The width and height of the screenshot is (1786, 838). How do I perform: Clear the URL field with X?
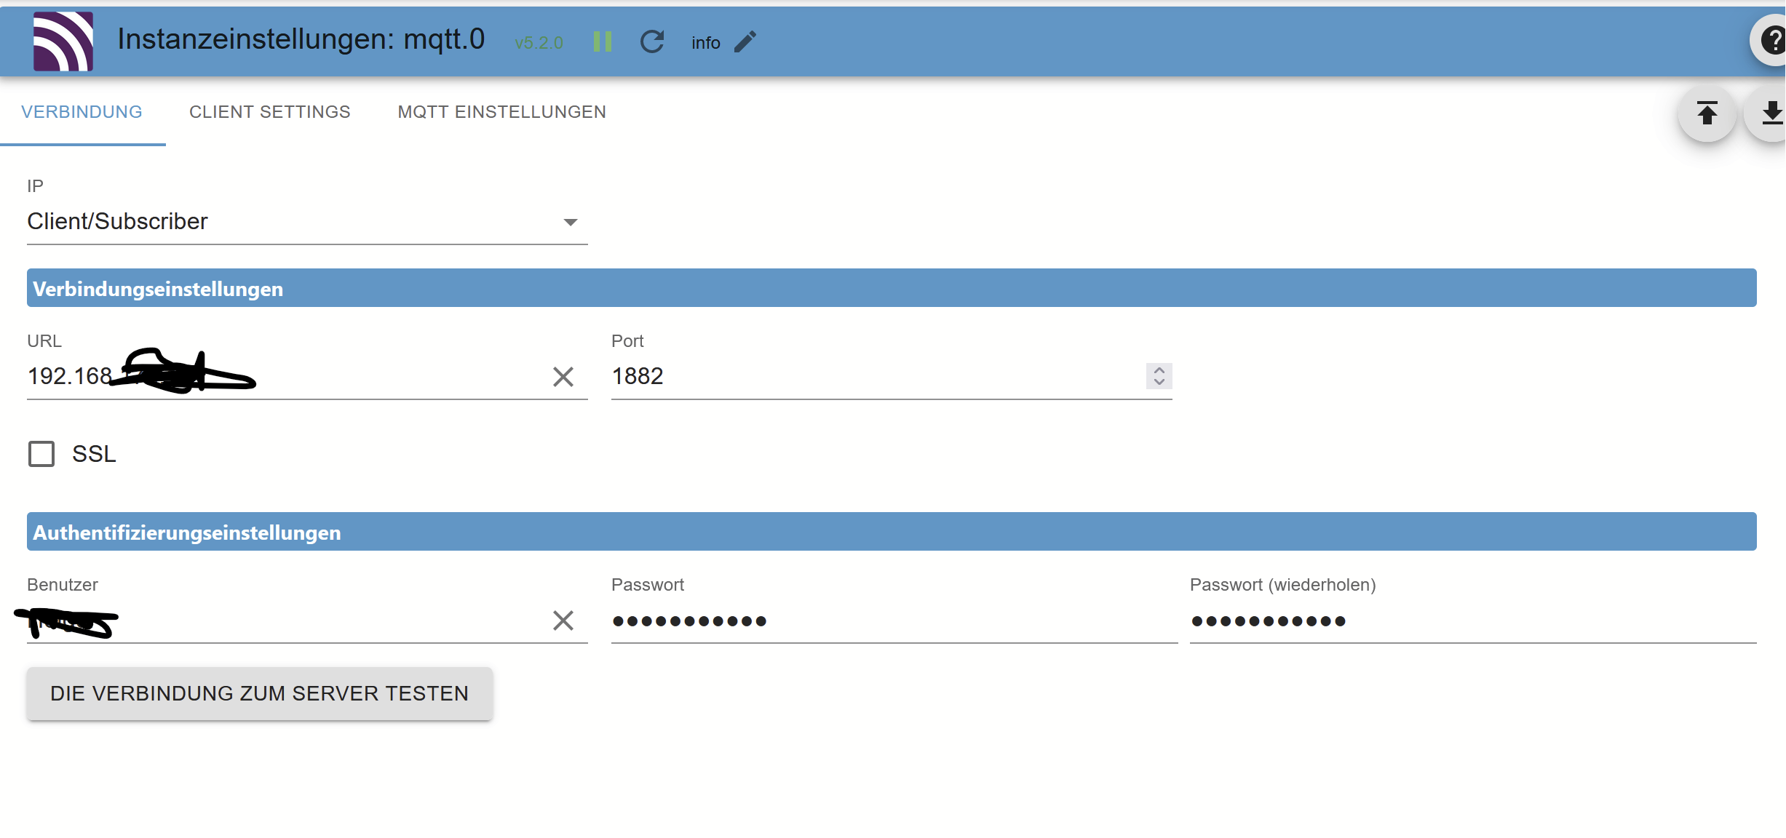[563, 377]
